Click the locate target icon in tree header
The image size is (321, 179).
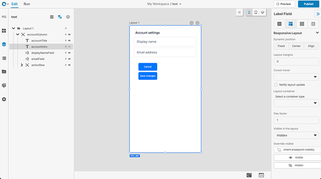coord(68,17)
